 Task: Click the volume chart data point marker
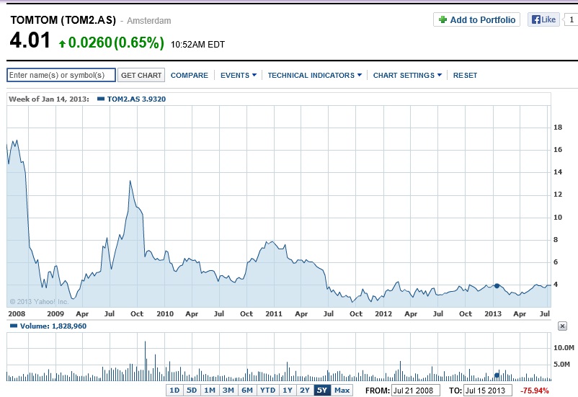point(497,375)
